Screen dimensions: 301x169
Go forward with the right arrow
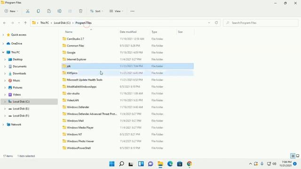(12, 23)
